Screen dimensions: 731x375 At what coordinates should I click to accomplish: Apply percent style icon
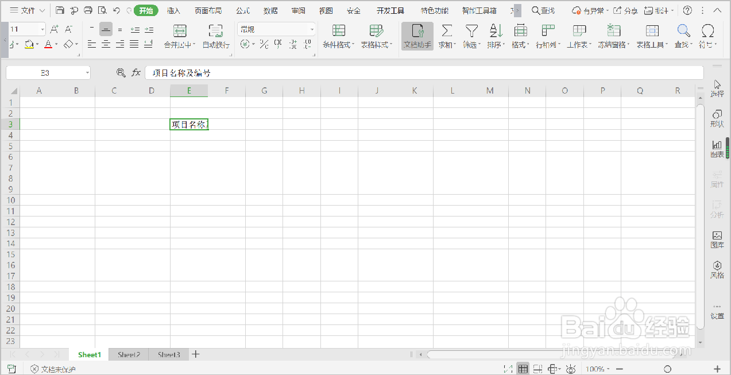pos(264,44)
